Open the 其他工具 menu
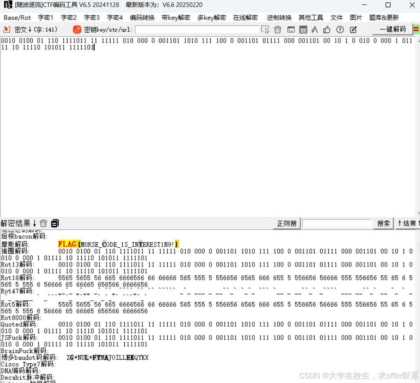This screenshot has height=383, width=420. pyautogui.click(x=311, y=18)
